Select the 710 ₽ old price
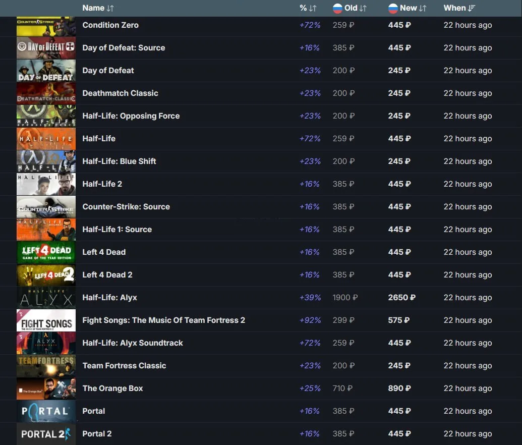 (342, 388)
